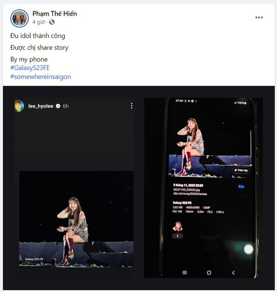Open the lee_hyolee story three-dot menu
This screenshot has width=277, height=292.
tap(132, 106)
